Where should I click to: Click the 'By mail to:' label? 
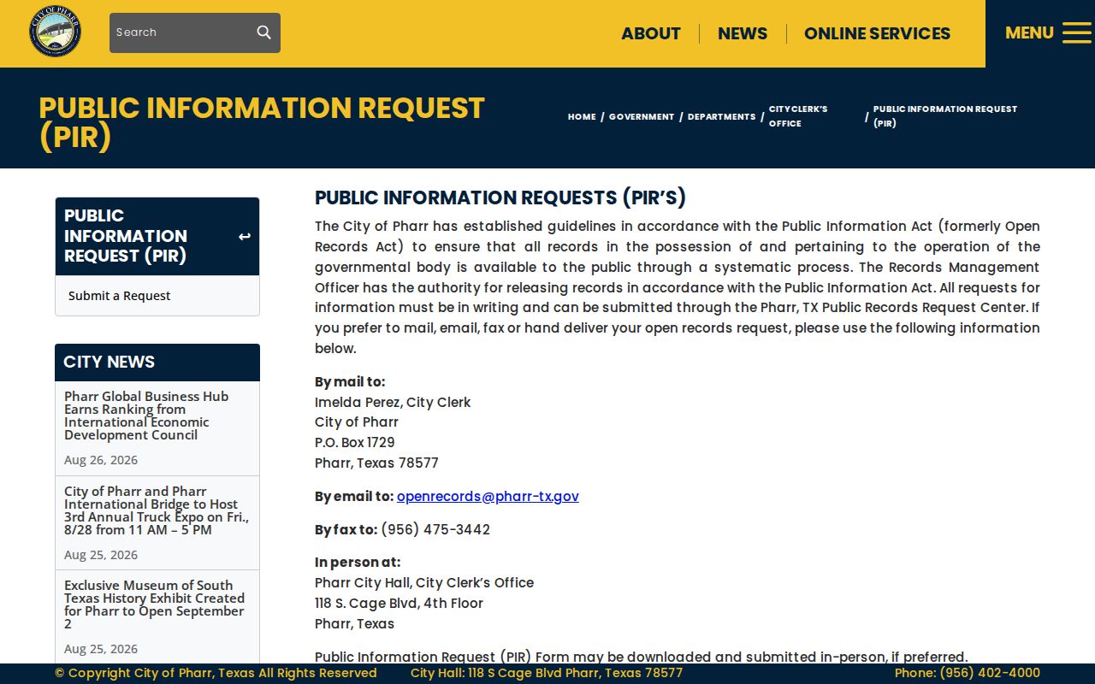tap(350, 382)
